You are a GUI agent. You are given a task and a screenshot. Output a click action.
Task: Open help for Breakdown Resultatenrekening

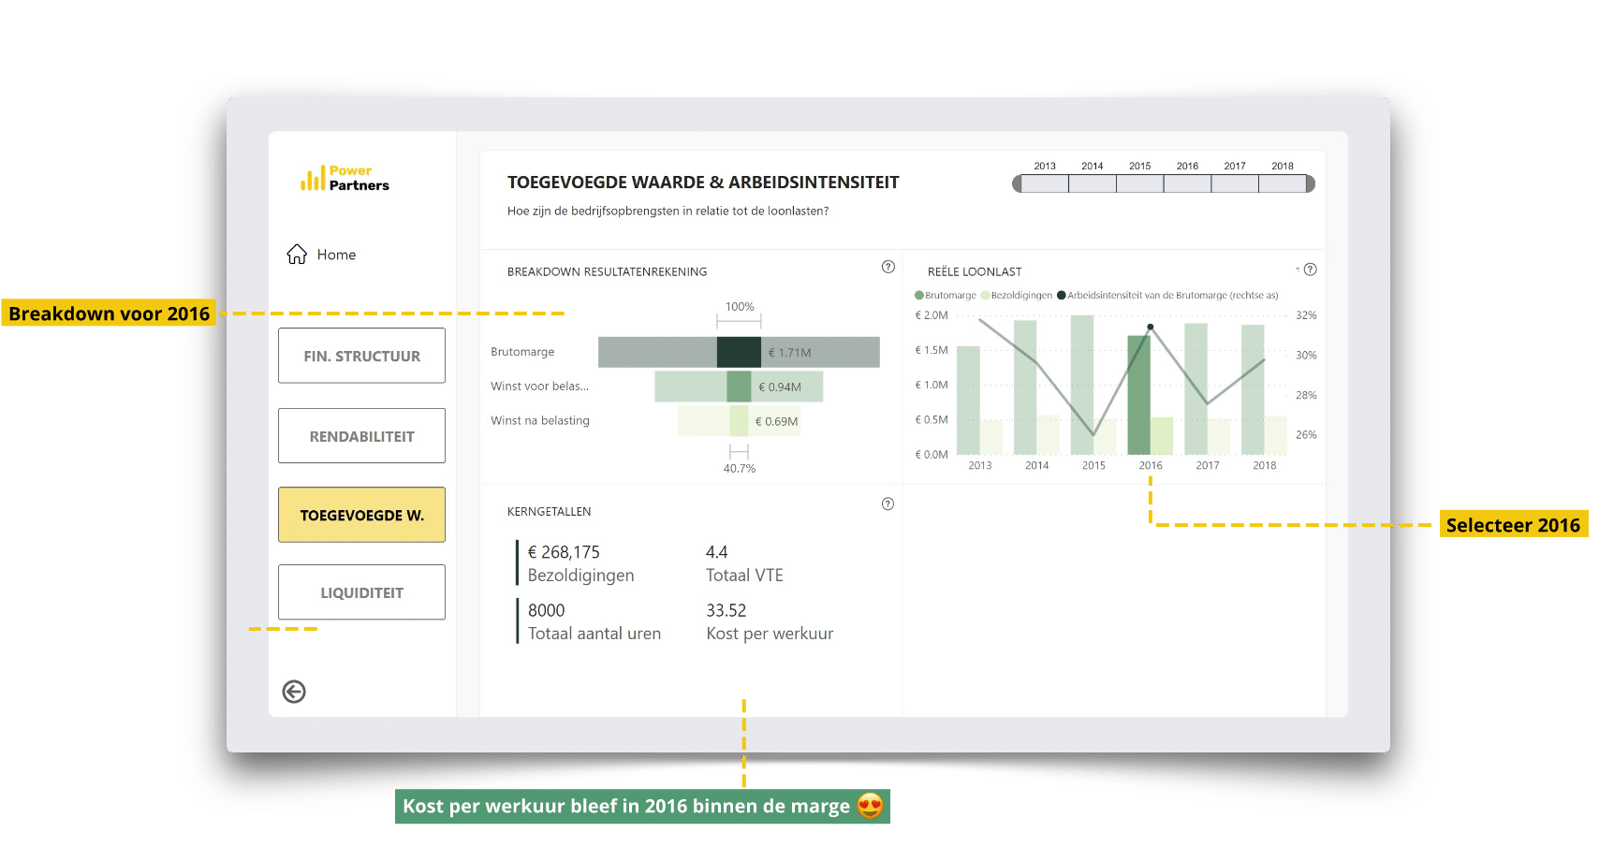point(888,267)
